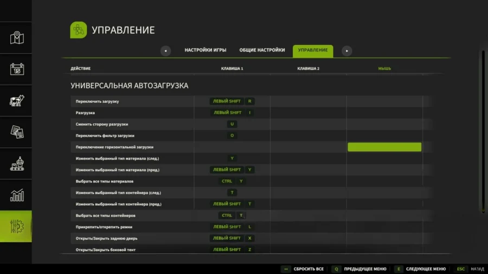The height and width of the screenshot is (274, 488).
Task: Open the contracts documents icon in sidebar
Action: (x=17, y=132)
